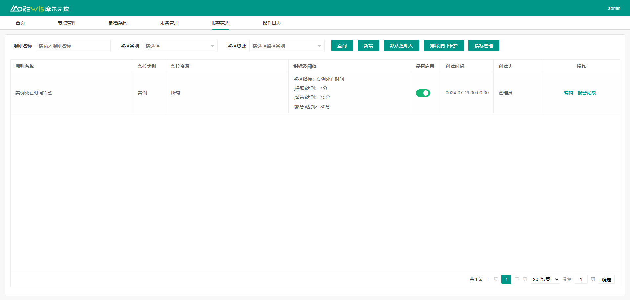This screenshot has width=630, height=300.
Task: Click the MOREWIS 摩尔元数 logo
Action: pyautogui.click(x=39, y=8)
